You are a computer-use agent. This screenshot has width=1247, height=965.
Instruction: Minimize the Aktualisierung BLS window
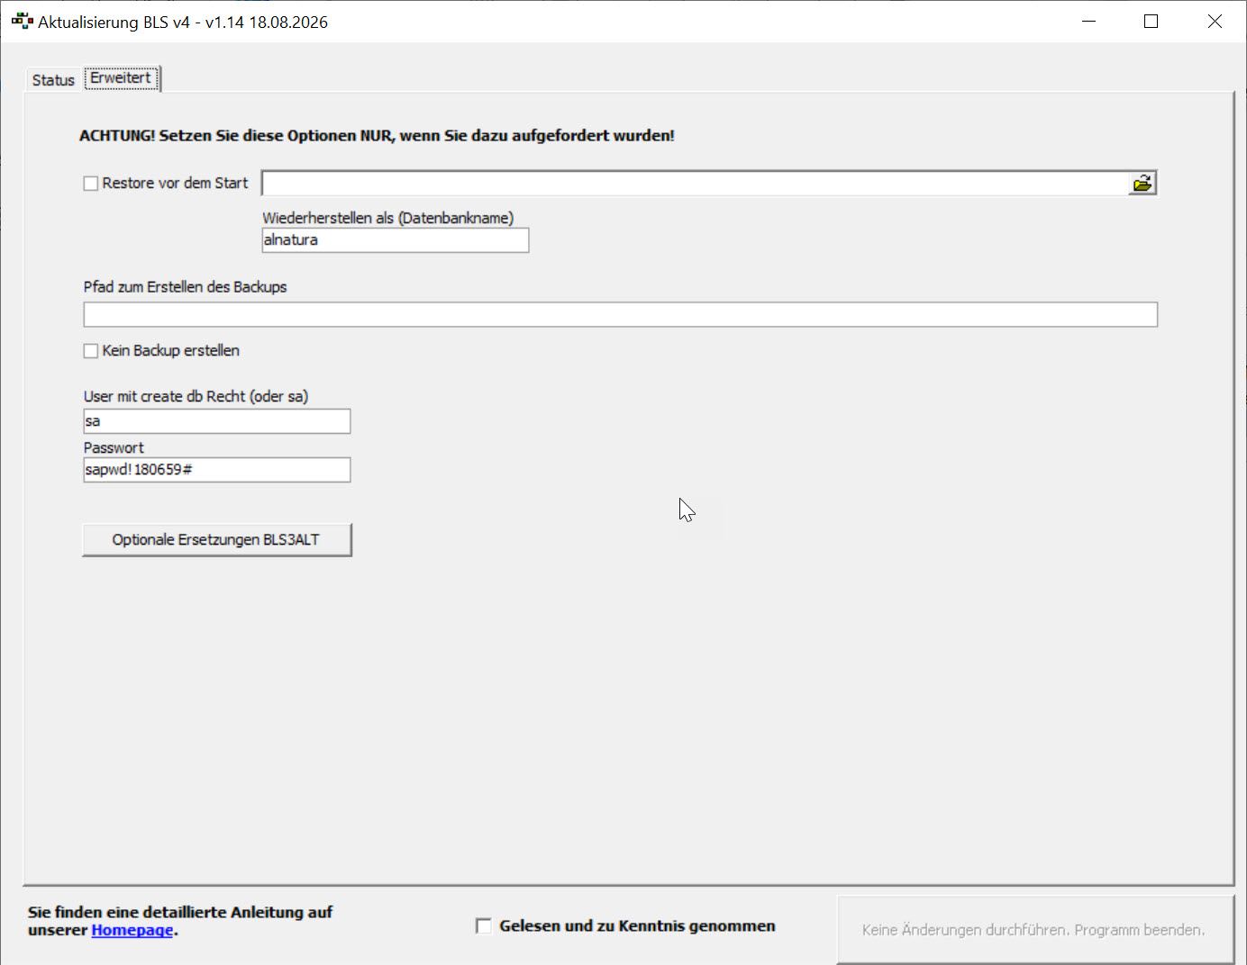1088,22
